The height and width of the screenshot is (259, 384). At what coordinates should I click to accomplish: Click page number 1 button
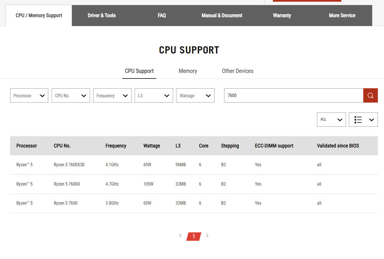click(x=194, y=236)
